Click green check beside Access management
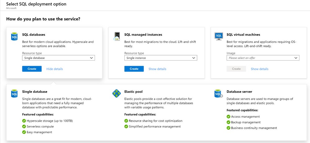This screenshot has width=310, height=143. (x=228, y=116)
